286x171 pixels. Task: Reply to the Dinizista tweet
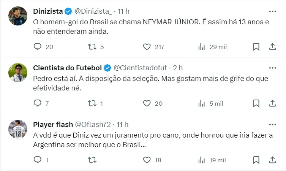pyautogui.click(x=38, y=47)
